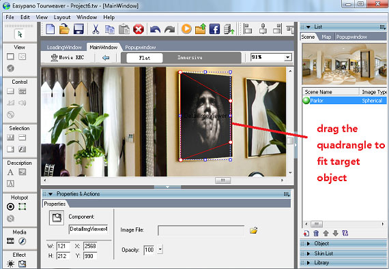Share to Facebook icon

coord(214,29)
